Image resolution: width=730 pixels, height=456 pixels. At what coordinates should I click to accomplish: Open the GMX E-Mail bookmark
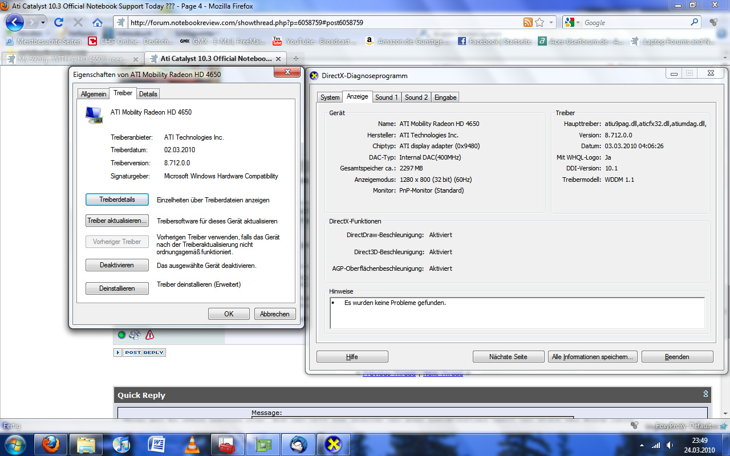click(x=222, y=42)
